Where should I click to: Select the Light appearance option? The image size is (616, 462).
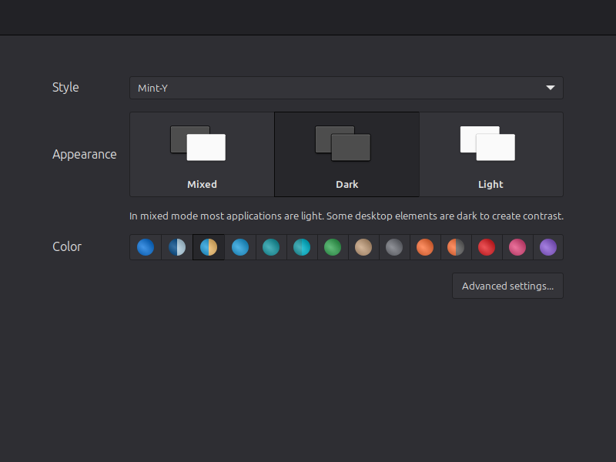coord(491,155)
